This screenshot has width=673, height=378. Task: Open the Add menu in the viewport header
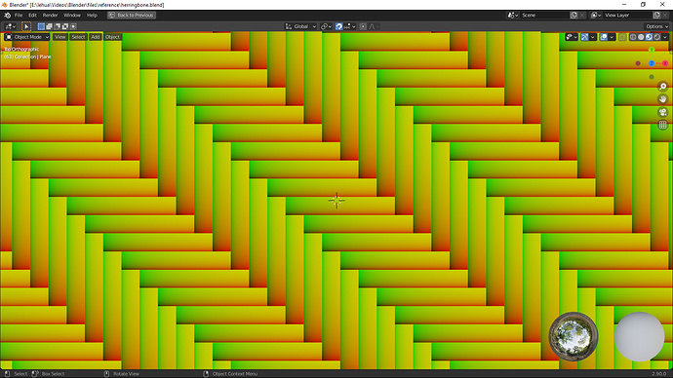coord(96,37)
